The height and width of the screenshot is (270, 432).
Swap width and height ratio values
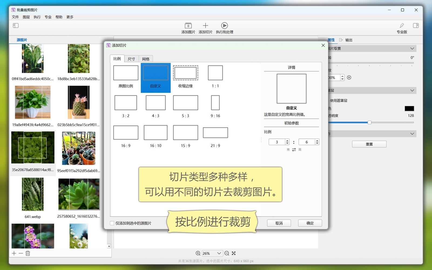click(294, 150)
